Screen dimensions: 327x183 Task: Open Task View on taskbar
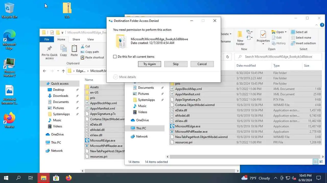31,178
